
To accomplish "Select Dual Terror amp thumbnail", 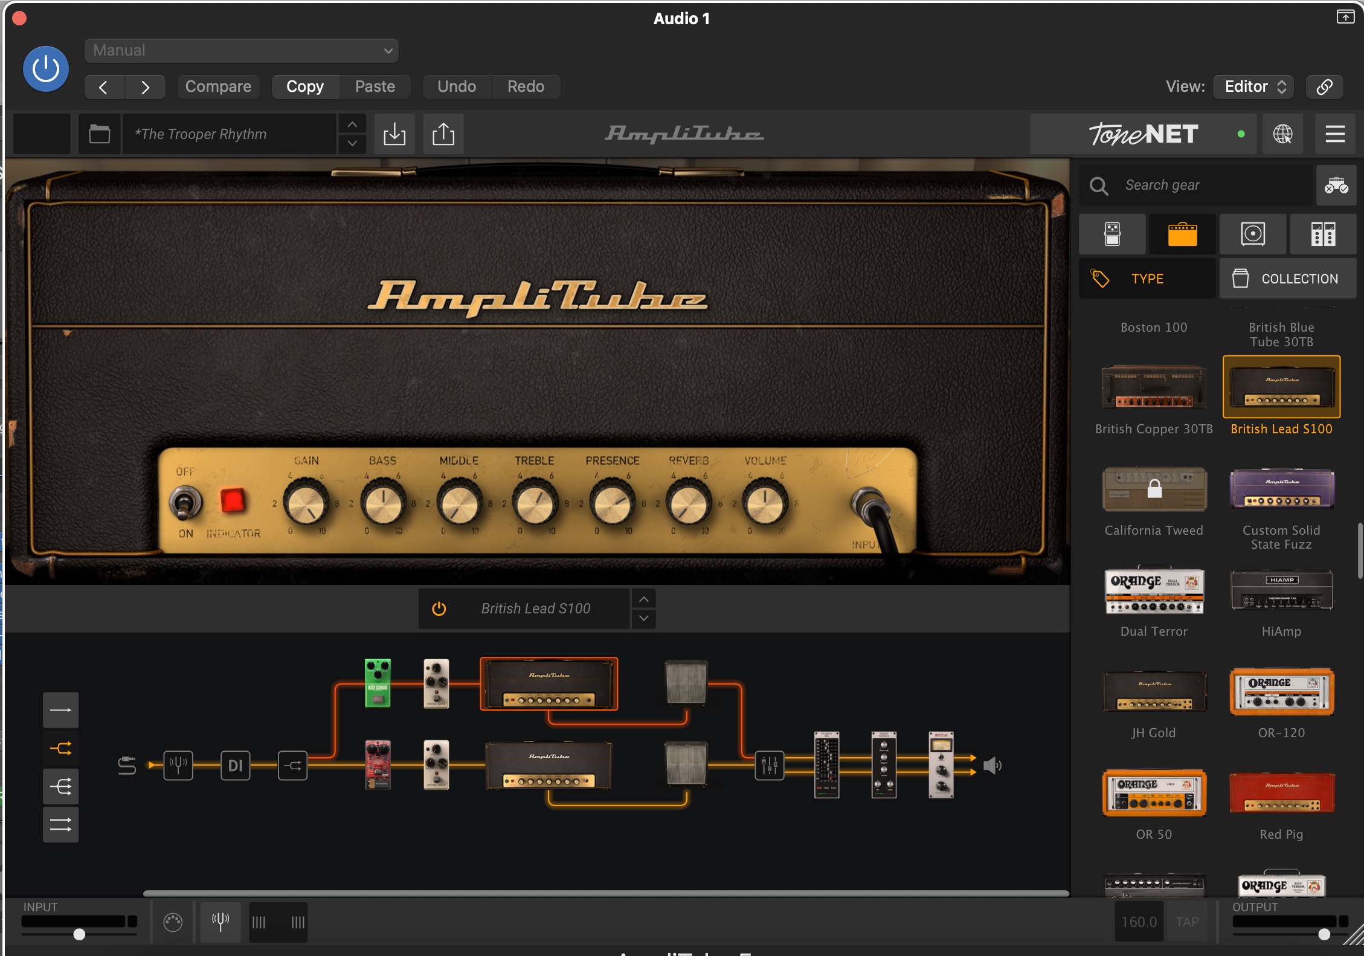I will [x=1154, y=591].
